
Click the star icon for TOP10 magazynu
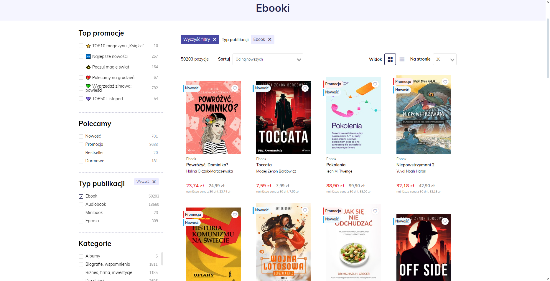tap(88, 46)
